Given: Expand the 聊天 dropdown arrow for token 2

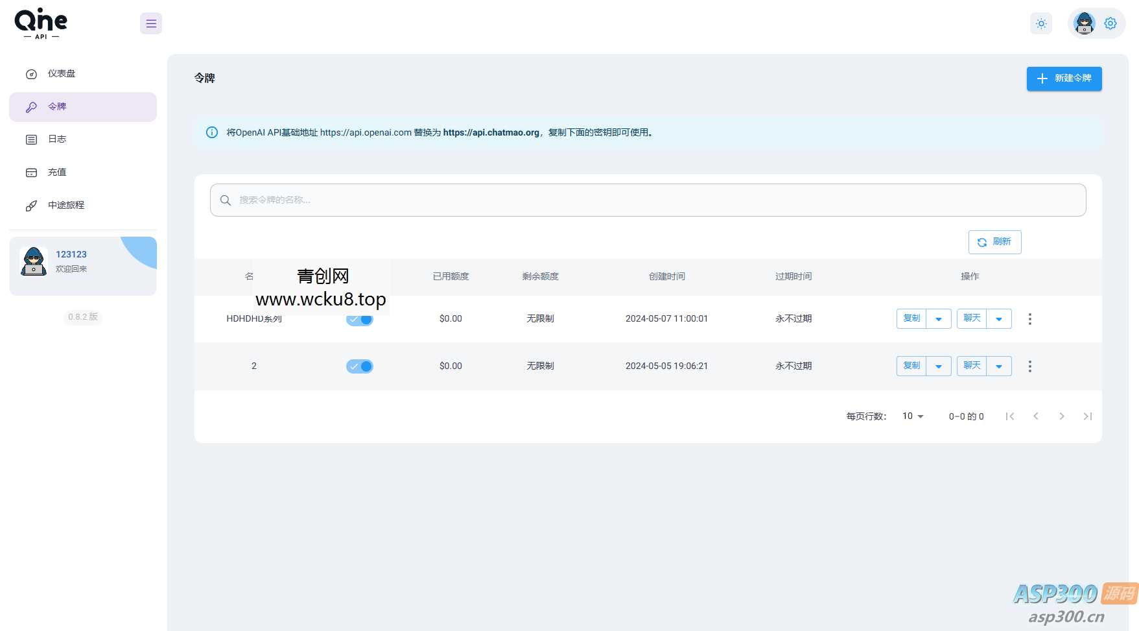Looking at the screenshot, I should click(998, 366).
